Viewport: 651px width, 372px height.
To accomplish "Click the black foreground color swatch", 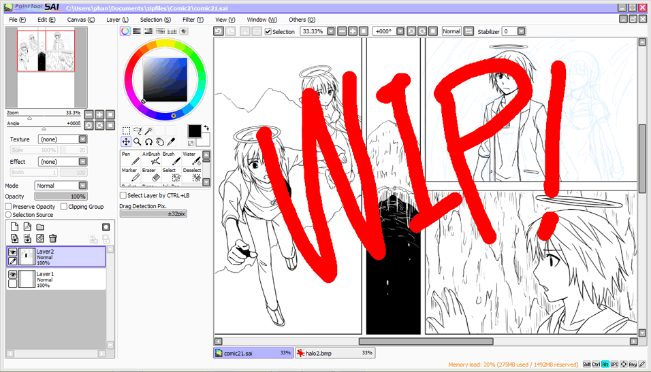I will (x=194, y=131).
